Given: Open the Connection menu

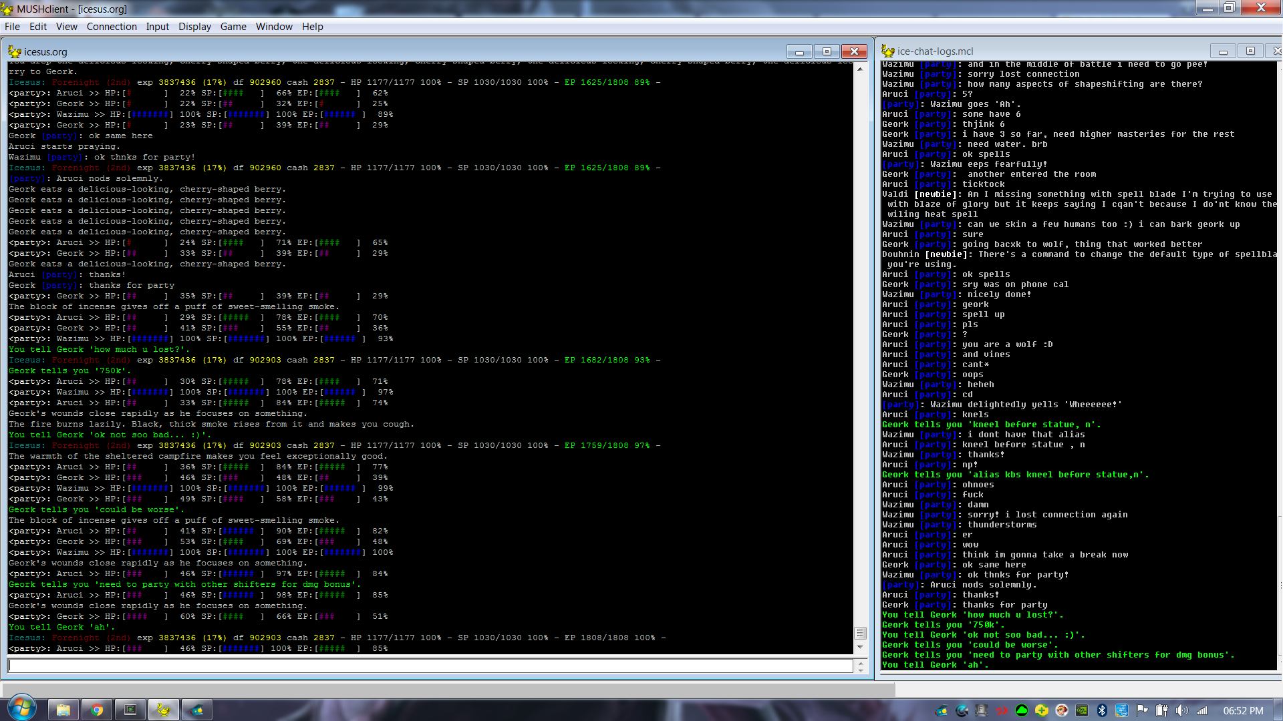Looking at the screenshot, I should point(112,27).
